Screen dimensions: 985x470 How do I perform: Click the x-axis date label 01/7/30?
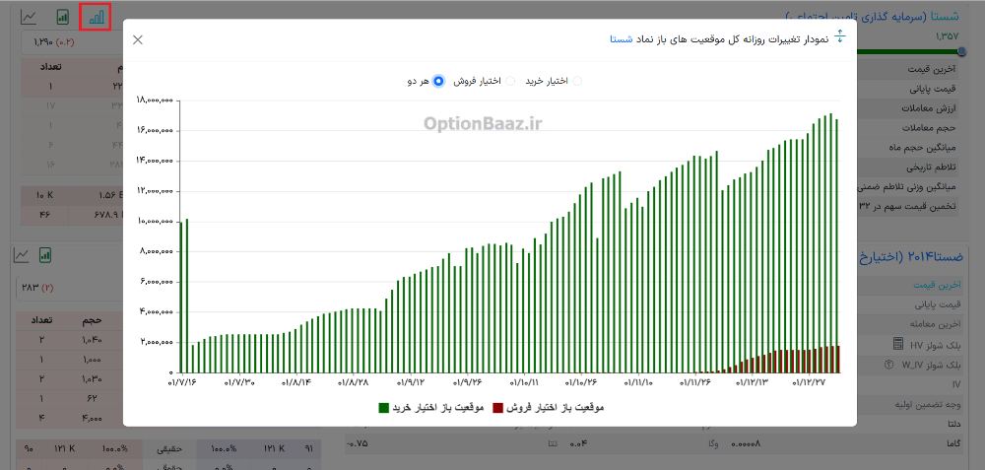click(x=241, y=382)
